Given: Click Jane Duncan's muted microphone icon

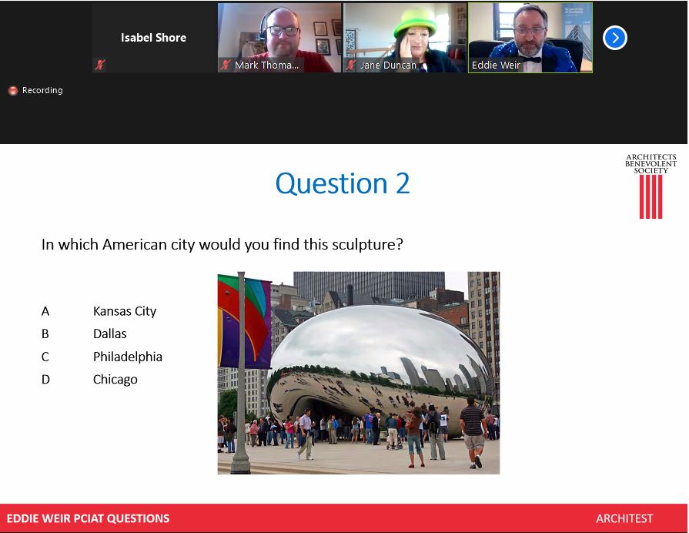Looking at the screenshot, I should 350,65.
